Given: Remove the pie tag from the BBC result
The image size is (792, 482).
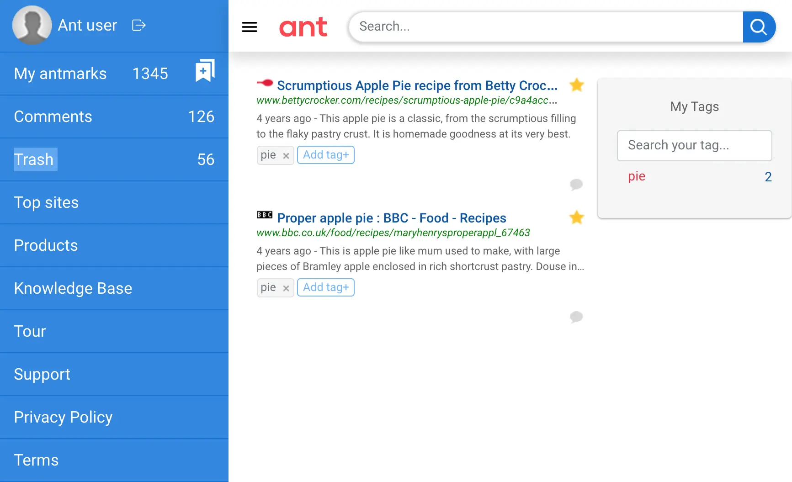Looking at the screenshot, I should click(x=286, y=288).
